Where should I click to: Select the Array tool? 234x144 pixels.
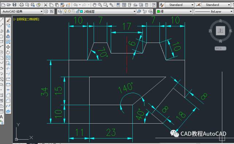8,42
